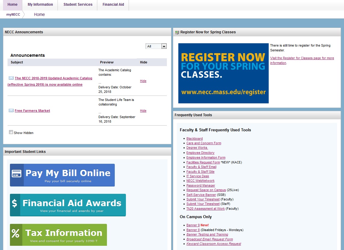
Task: Open the Pay My Bill Online button
Action: [x=62, y=175]
